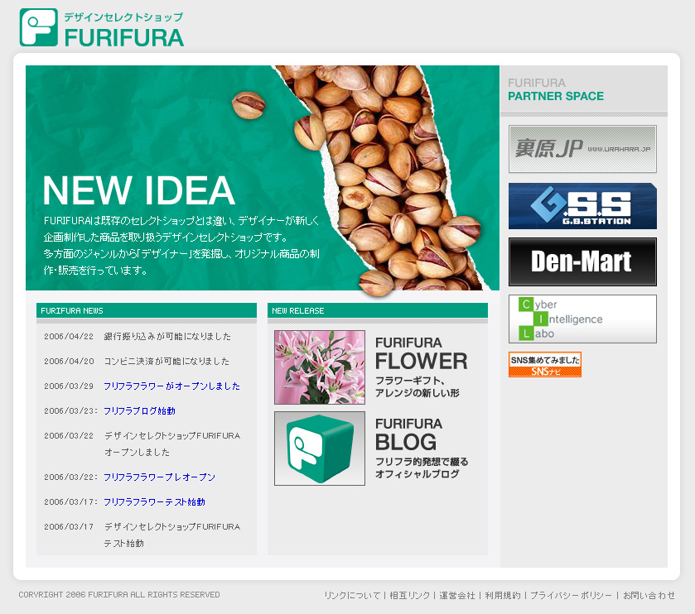This screenshot has width=695, height=614.
Task: Click the news date 2006/03/29
Action: coord(69,386)
